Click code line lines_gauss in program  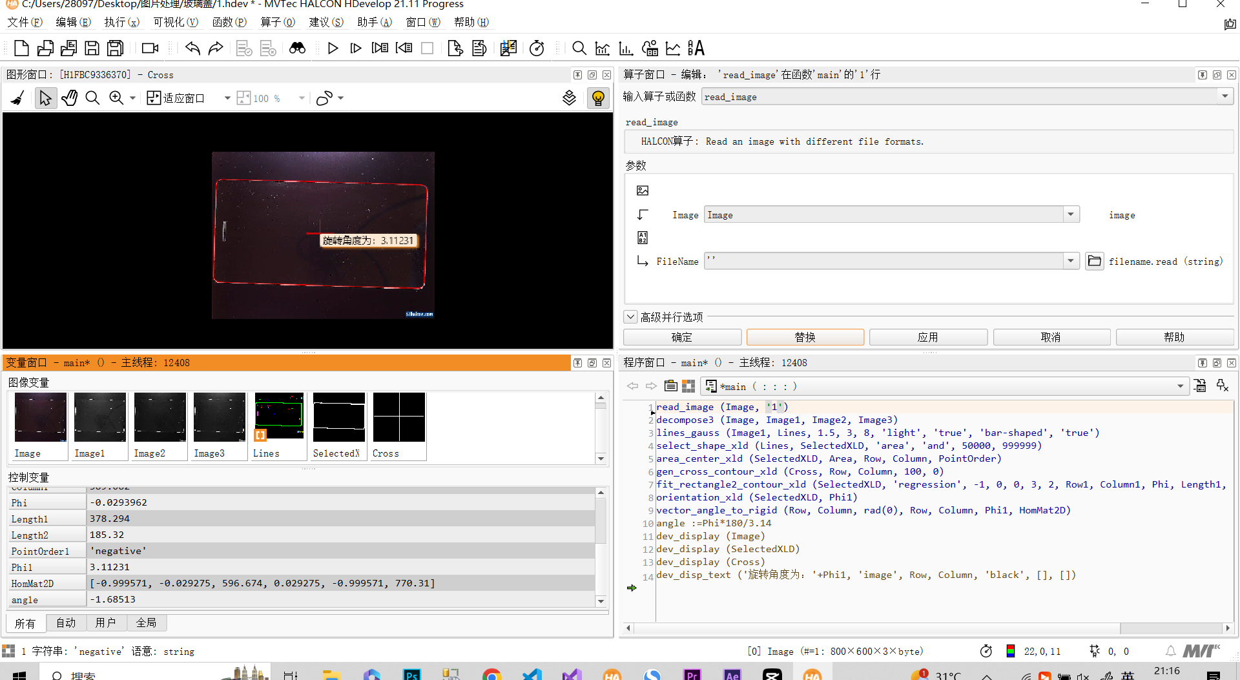click(877, 433)
